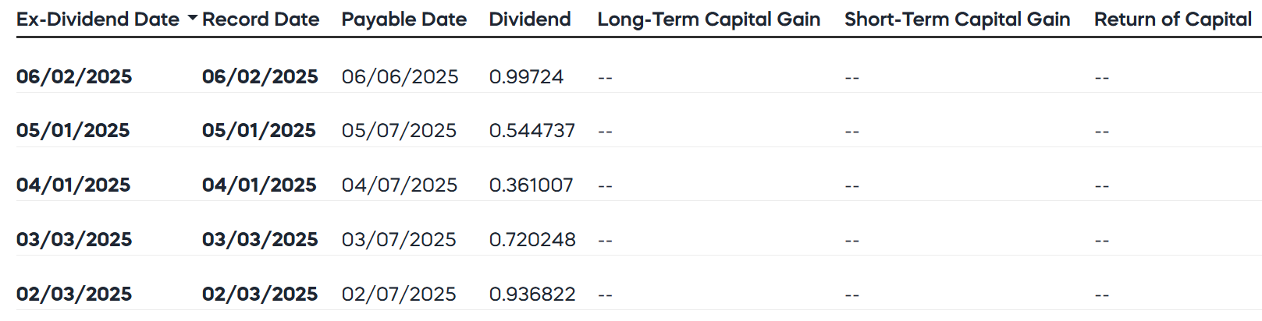The height and width of the screenshot is (321, 1262).
Task: Click Short-Term Capital Gain column header
Action: (x=957, y=19)
